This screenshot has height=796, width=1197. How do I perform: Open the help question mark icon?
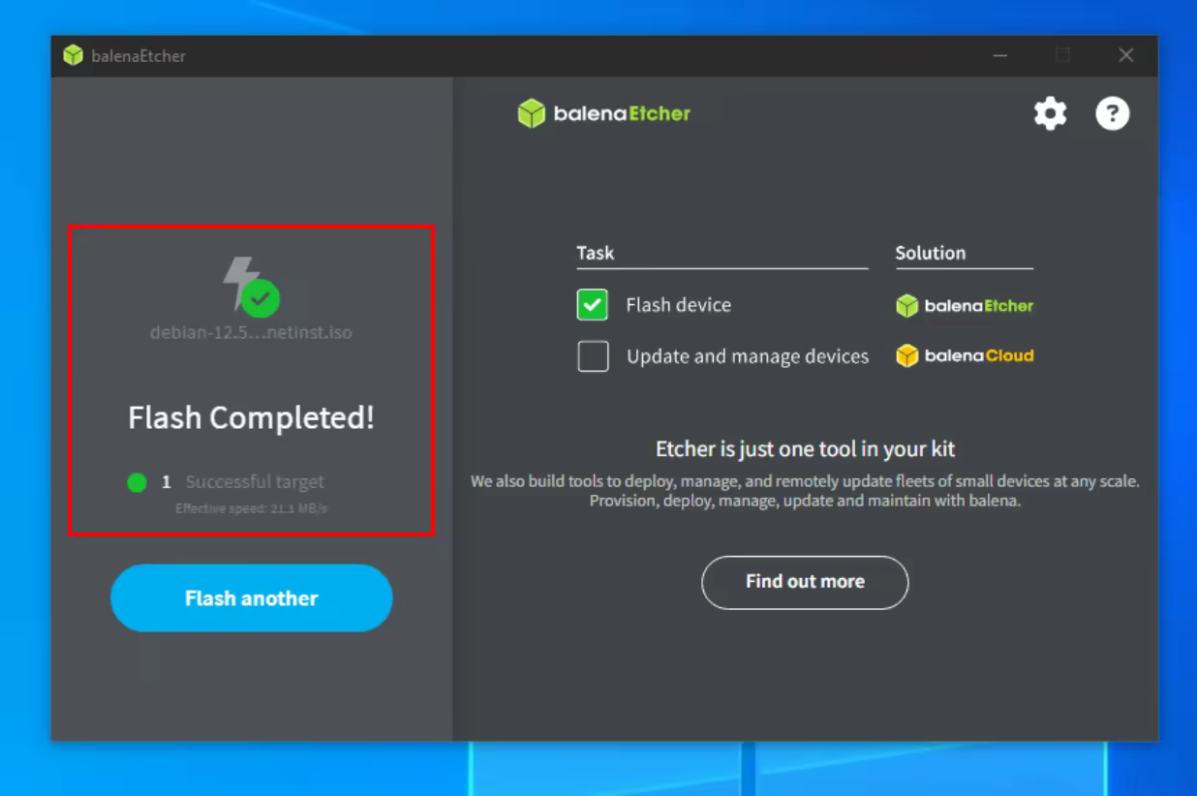point(1113,114)
